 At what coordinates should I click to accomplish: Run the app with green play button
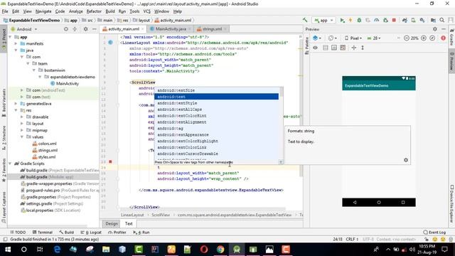342,20
